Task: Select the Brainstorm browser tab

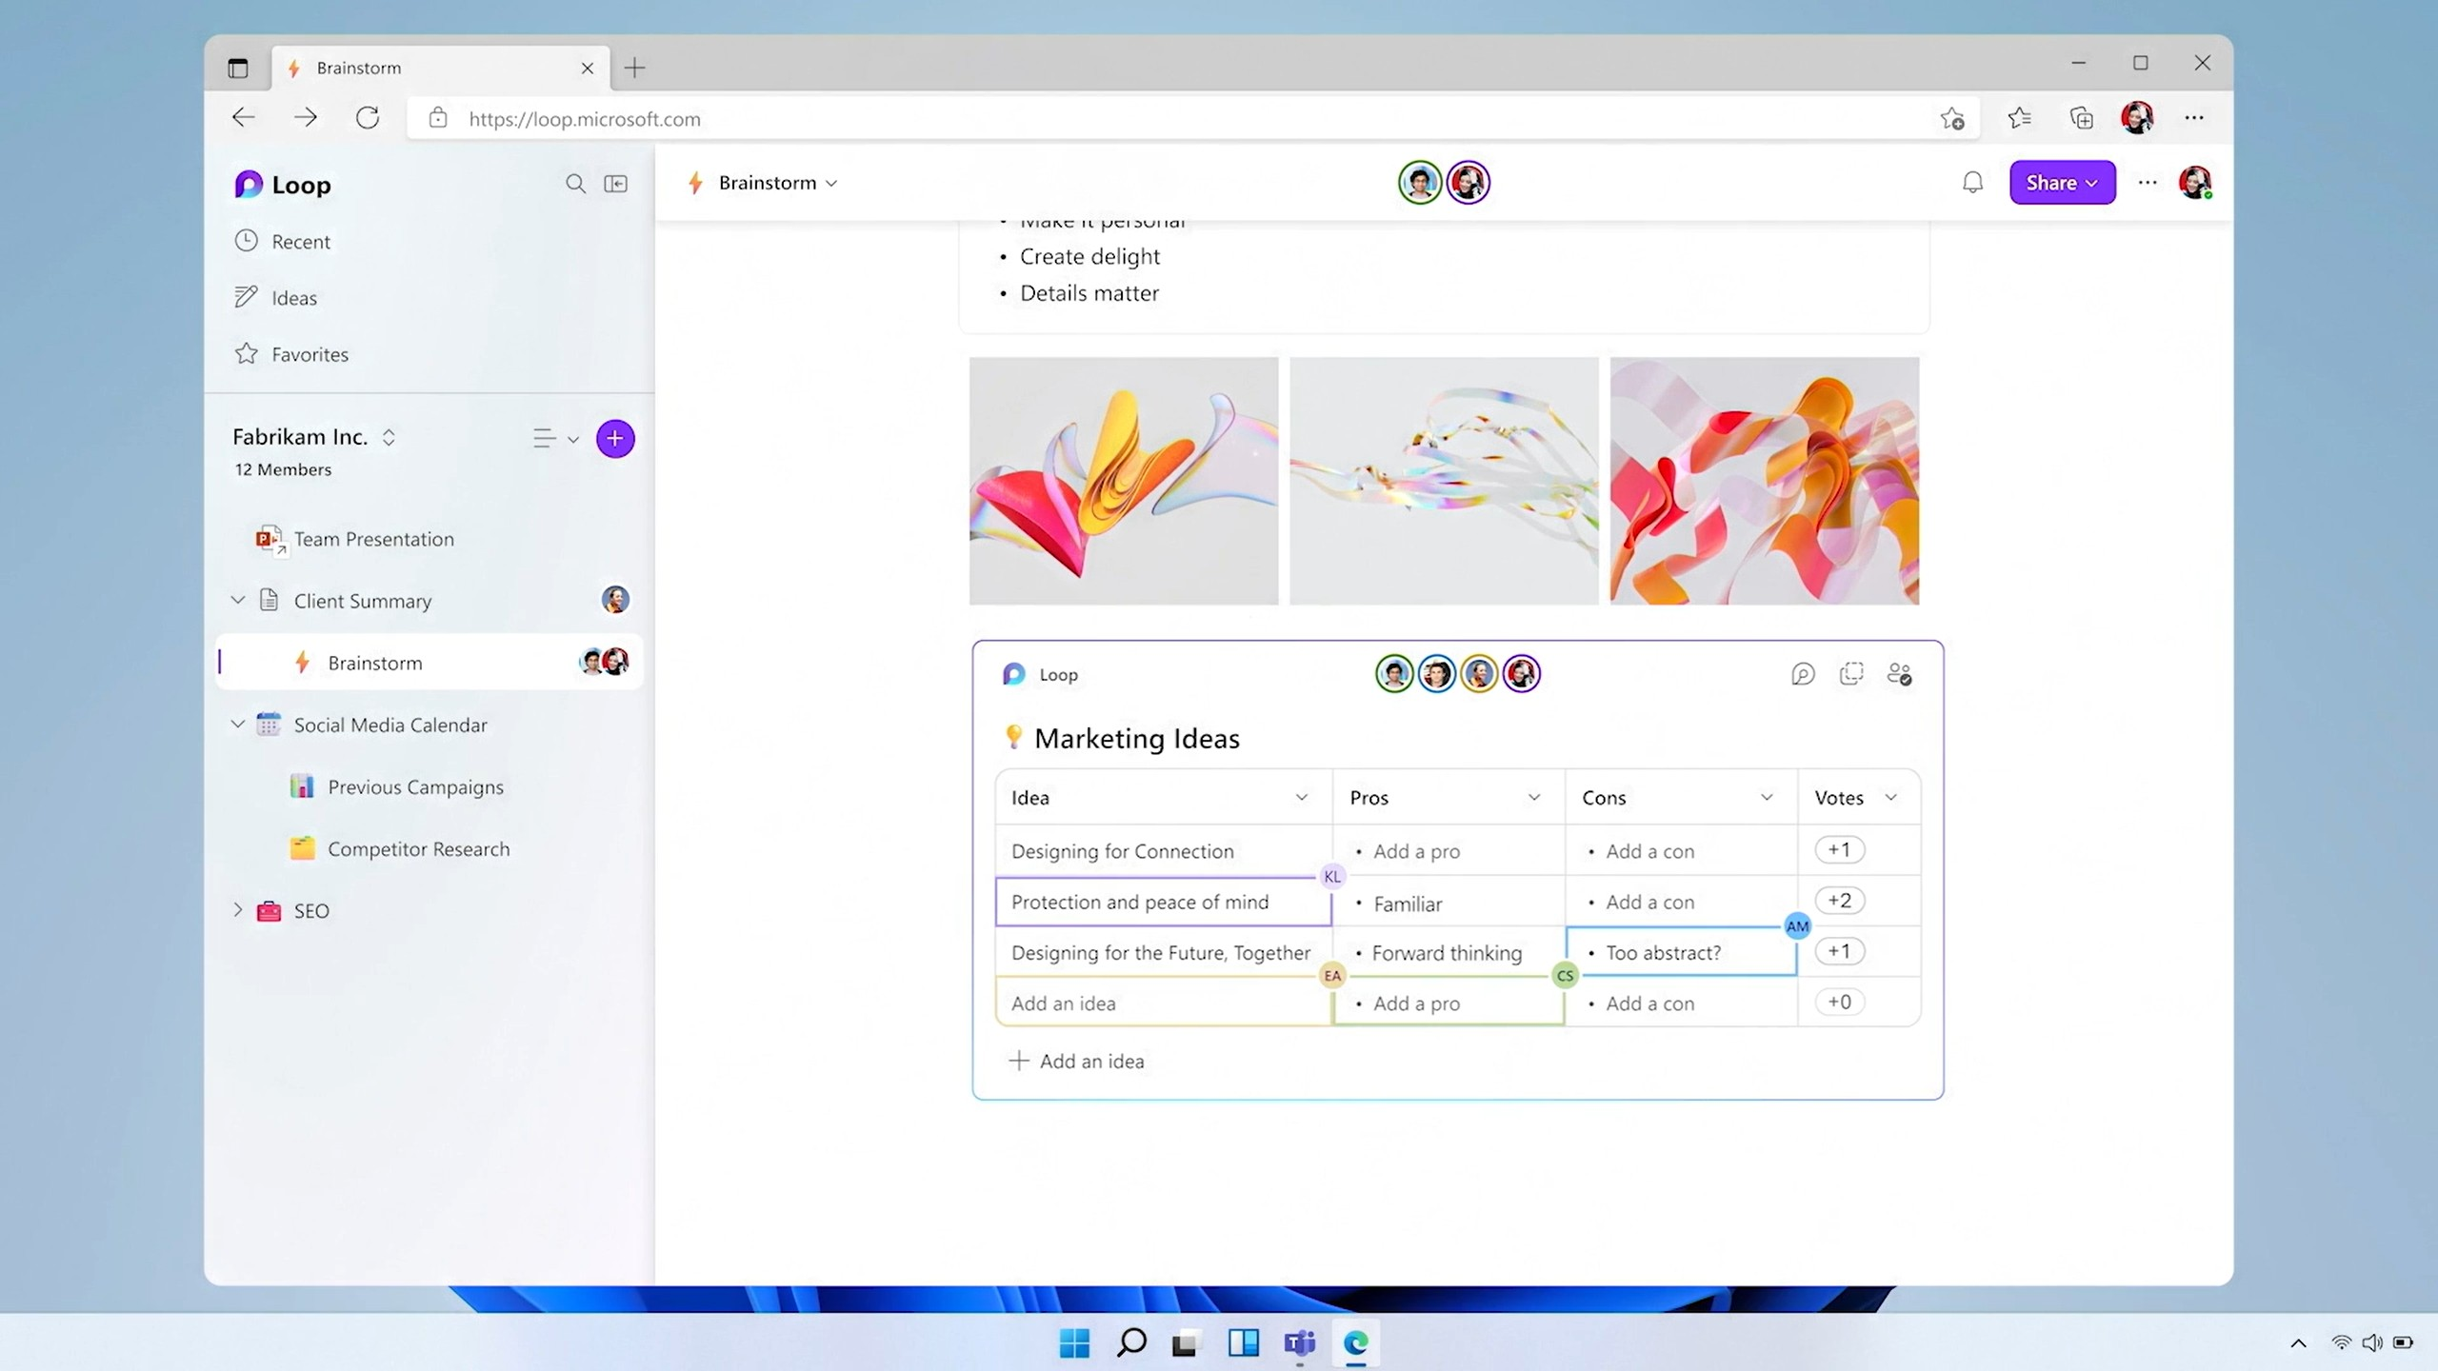Action: click(441, 68)
